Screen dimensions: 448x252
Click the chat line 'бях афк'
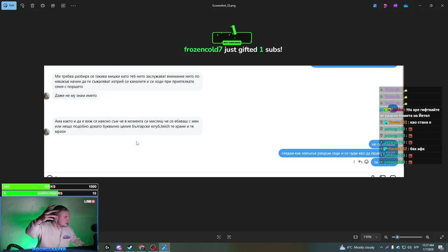(417, 149)
